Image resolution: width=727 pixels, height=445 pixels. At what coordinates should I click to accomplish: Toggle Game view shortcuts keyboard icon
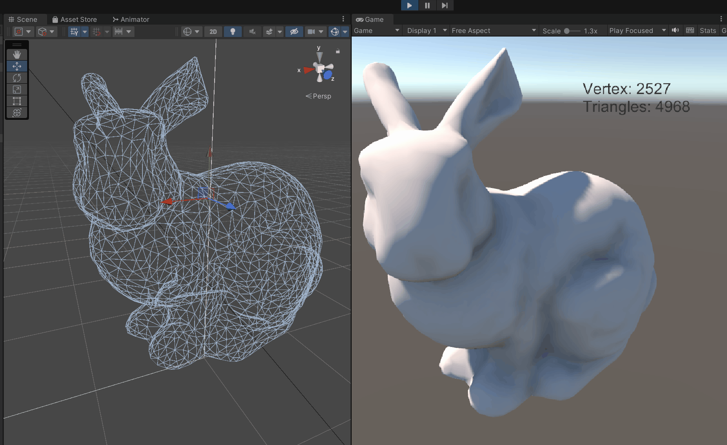click(x=690, y=30)
